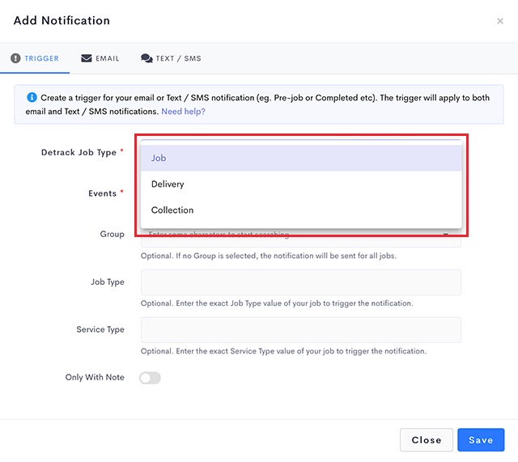Toggle the Only With Note switch

[x=151, y=378]
